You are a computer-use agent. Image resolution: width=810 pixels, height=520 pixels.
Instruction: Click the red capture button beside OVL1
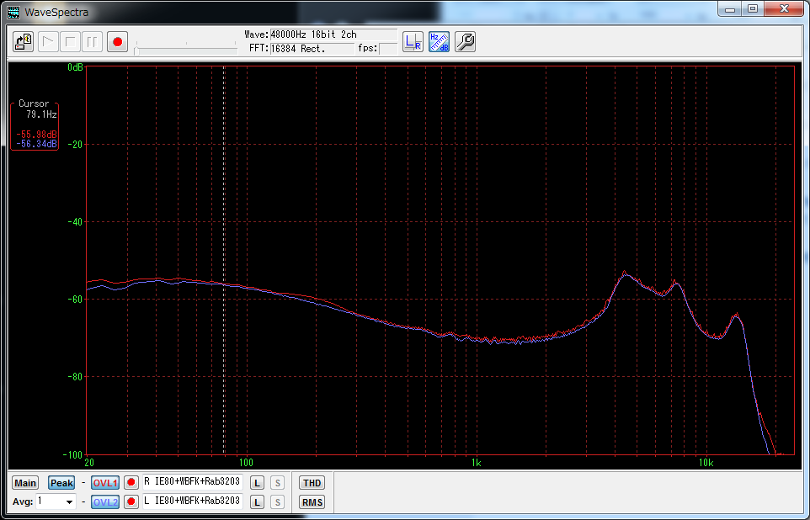pyautogui.click(x=131, y=483)
